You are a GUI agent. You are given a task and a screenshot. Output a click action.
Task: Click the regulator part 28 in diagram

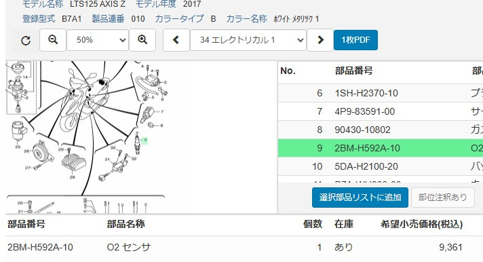pos(73,162)
